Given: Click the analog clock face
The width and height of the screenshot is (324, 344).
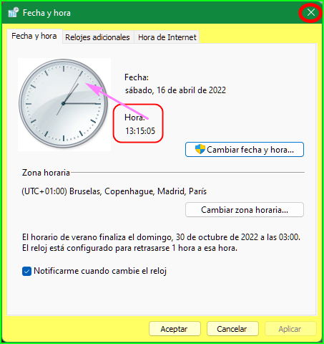Looking at the screenshot, I should click(x=64, y=103).
